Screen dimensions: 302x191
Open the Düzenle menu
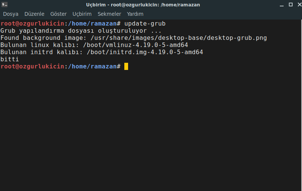point(34,14)
